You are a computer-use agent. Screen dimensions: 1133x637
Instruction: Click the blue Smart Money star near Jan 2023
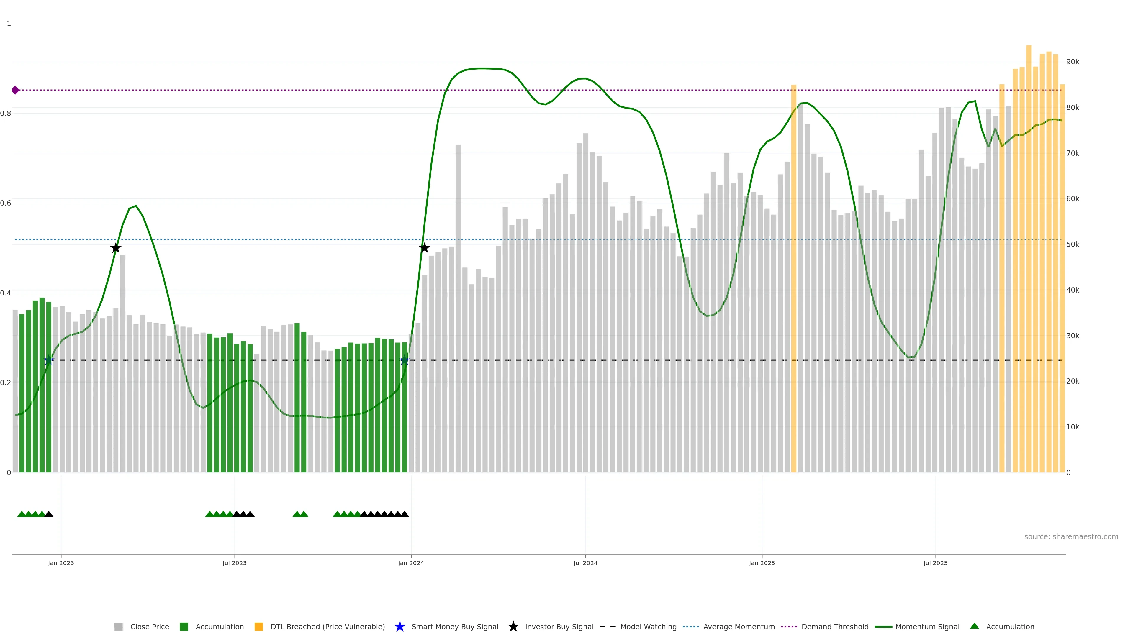[49, 360]
